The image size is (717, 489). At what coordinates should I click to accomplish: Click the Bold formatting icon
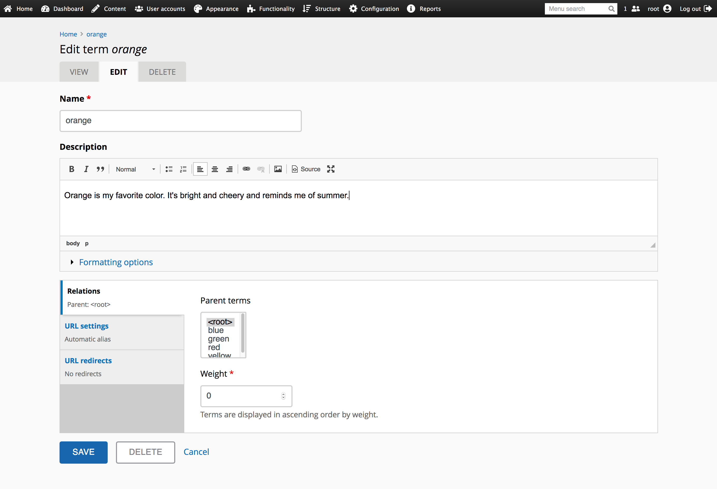click(72, 169)
